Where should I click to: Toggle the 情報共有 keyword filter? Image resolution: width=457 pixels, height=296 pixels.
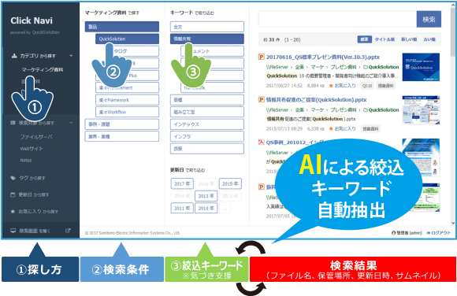[x=207, y=39]
